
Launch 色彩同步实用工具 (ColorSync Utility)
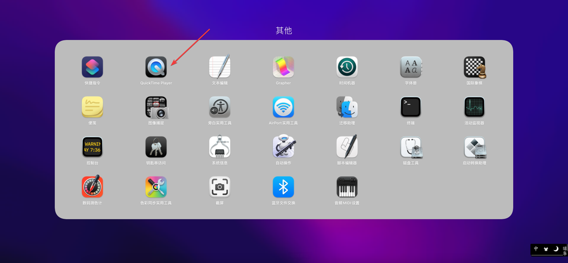tap(156, 187)
